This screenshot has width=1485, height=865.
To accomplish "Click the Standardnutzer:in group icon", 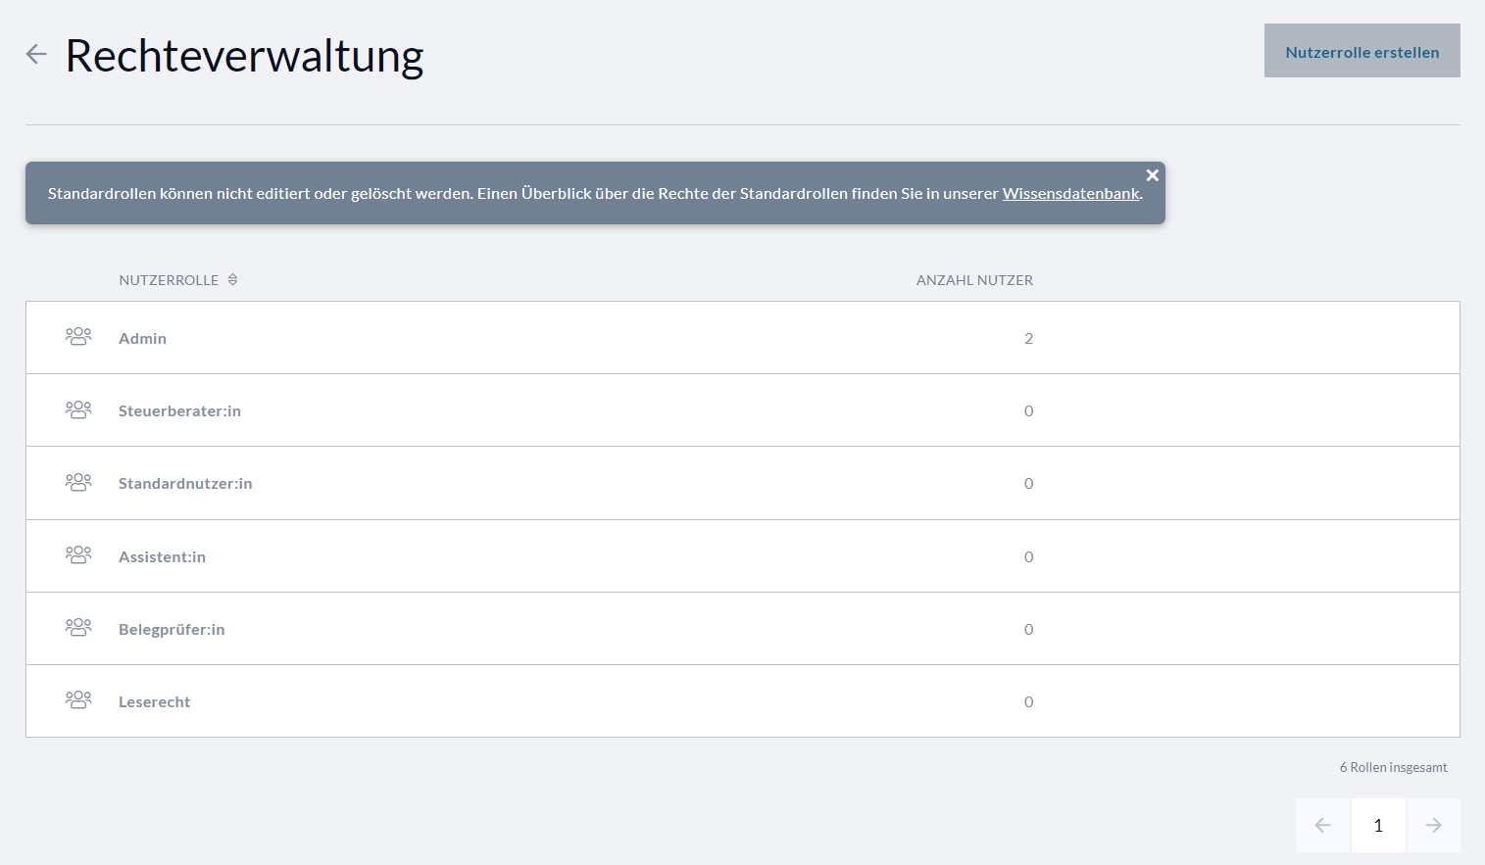I will pos(78,483).
